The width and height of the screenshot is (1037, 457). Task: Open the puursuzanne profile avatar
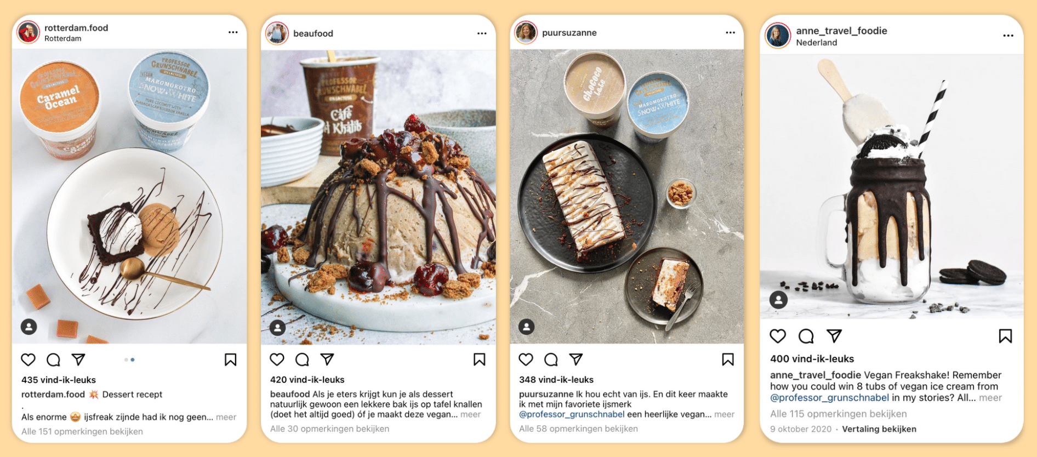526,33
